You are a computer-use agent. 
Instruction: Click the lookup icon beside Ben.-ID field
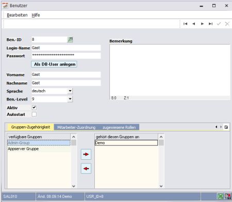pos(70,40)
